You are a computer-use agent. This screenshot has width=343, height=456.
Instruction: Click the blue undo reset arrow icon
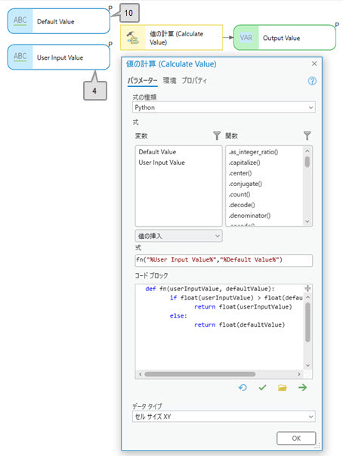tap(243, 387)
